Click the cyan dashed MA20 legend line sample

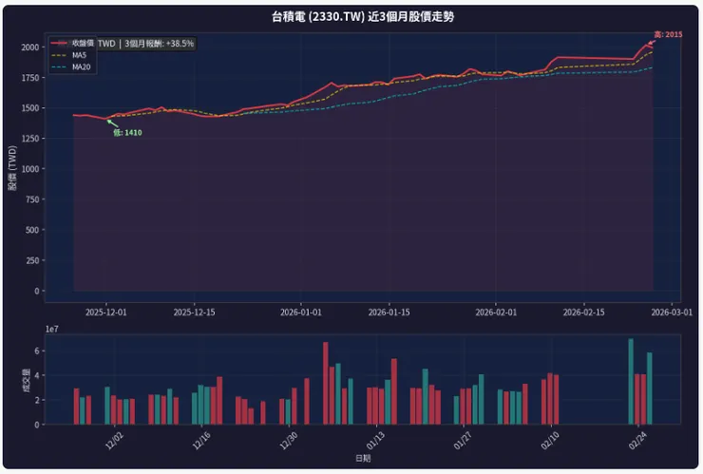coord(59,66)
